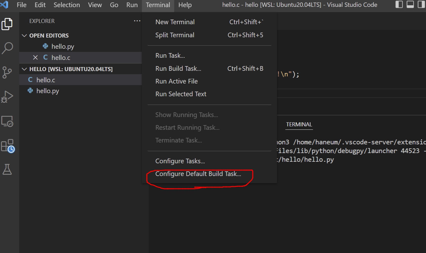Image resolution: width=426 pixels, height=253 pixels.
Task: Select Configure Default Build Task... entry
Action: [209, 174]
